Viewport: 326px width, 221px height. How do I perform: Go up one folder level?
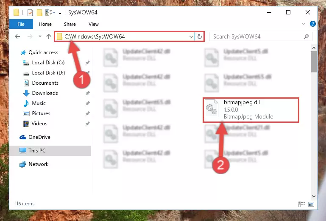pos(49,36)
